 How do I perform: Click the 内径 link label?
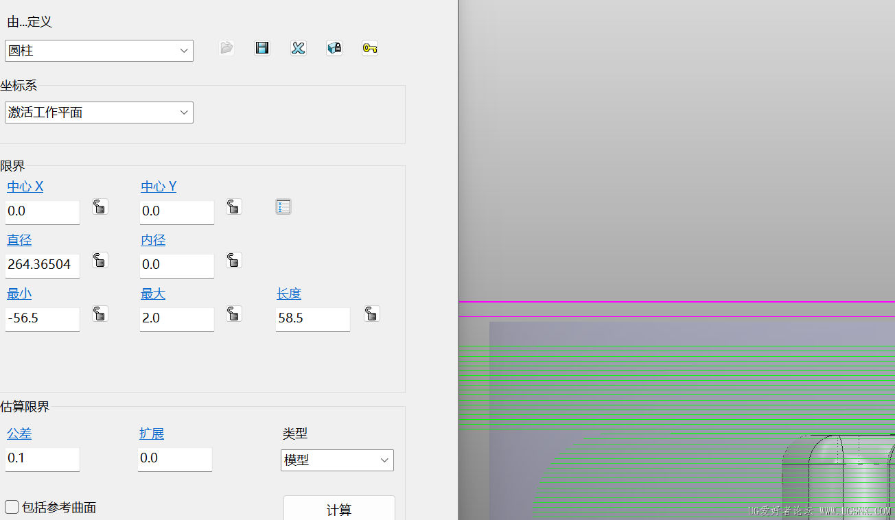pos(153,240)
